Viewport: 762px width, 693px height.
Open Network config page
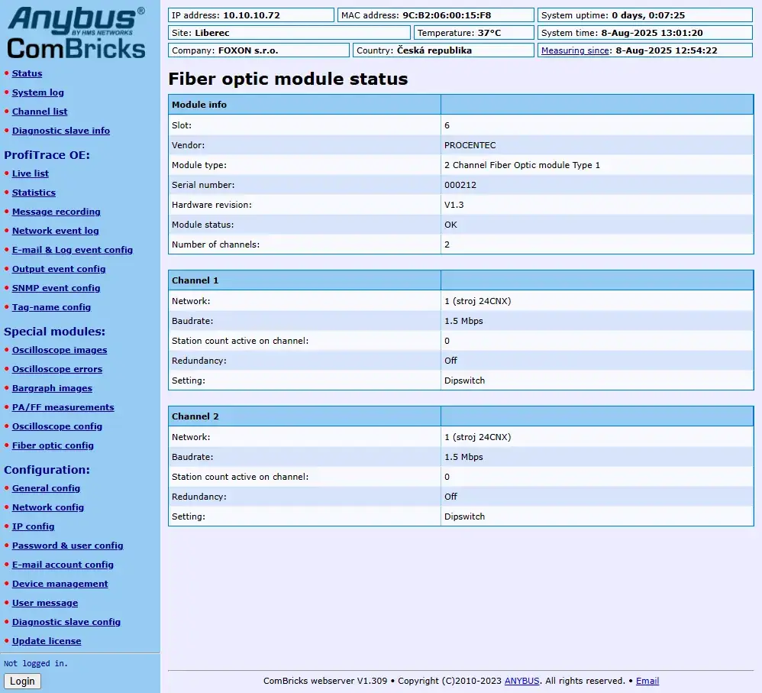[x=47, y=507]
